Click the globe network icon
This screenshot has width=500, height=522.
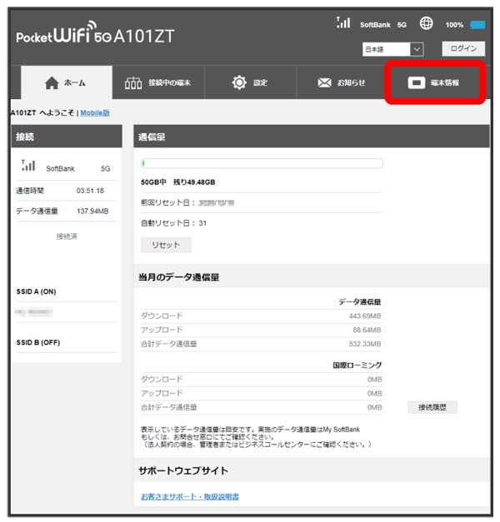click(x=428, y=24)
